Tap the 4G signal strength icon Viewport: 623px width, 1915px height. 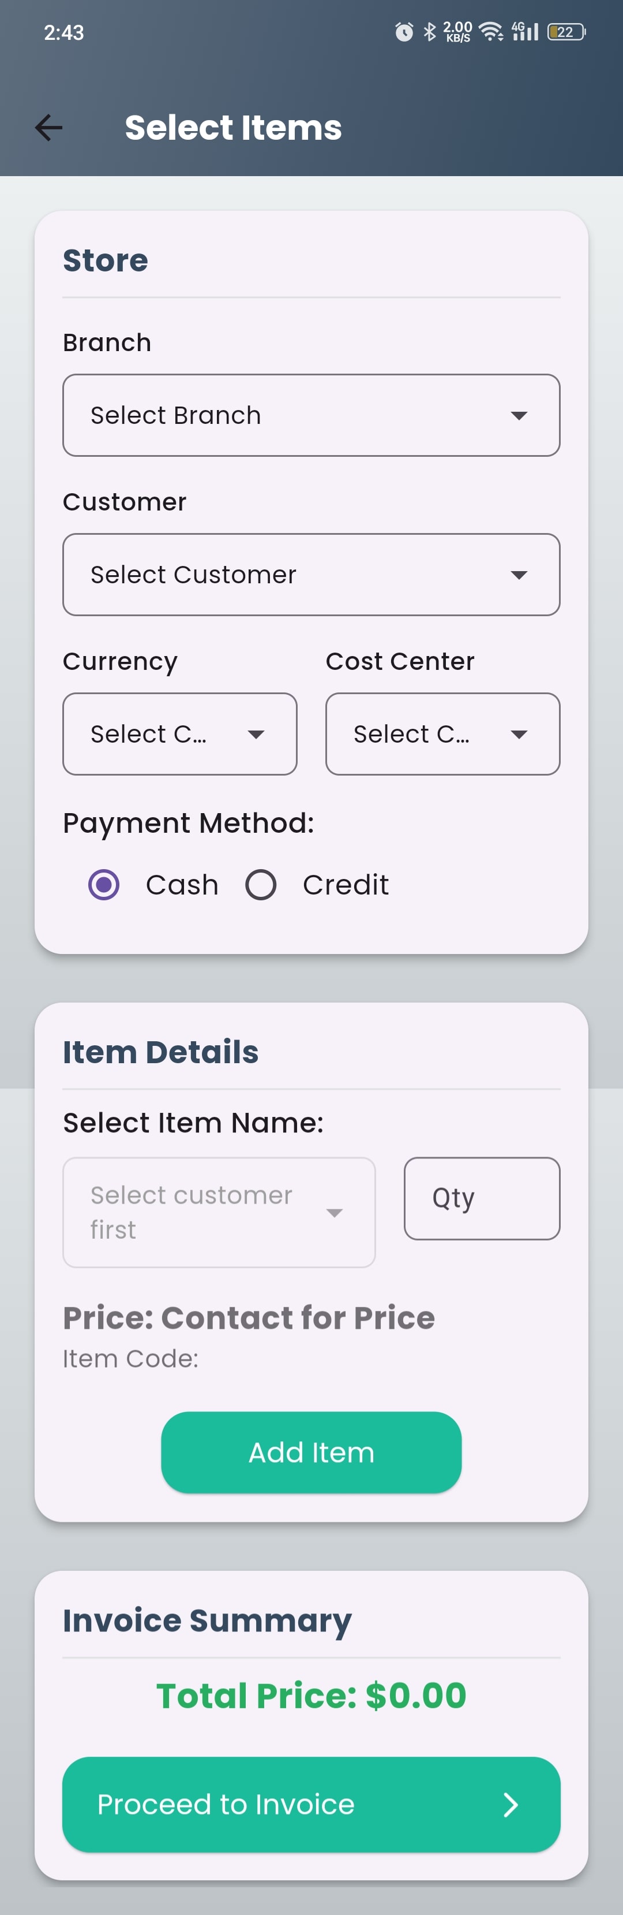point(525,32)
